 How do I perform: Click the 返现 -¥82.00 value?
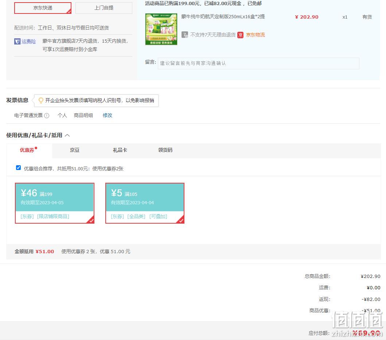[x=371, y=300]
